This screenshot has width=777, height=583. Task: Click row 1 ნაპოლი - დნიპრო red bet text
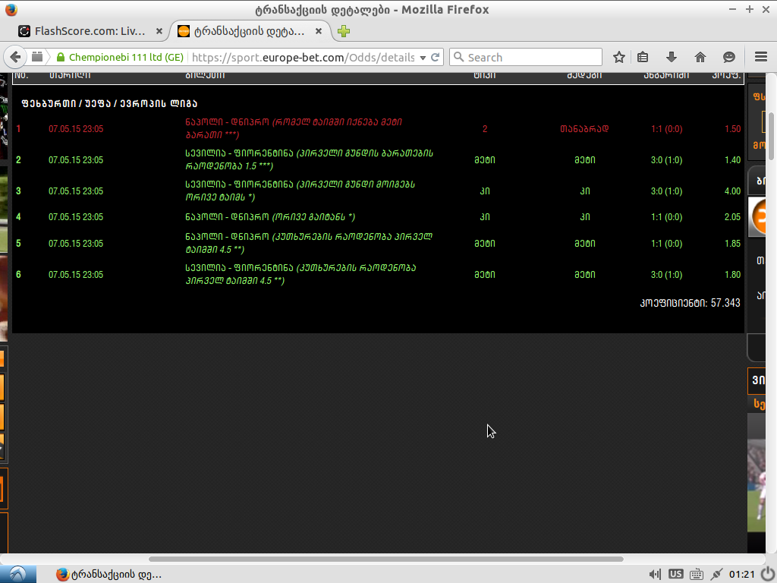click(294, 128)
